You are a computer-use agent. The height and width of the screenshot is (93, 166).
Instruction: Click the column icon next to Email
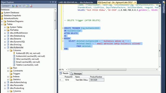[14, 62]
